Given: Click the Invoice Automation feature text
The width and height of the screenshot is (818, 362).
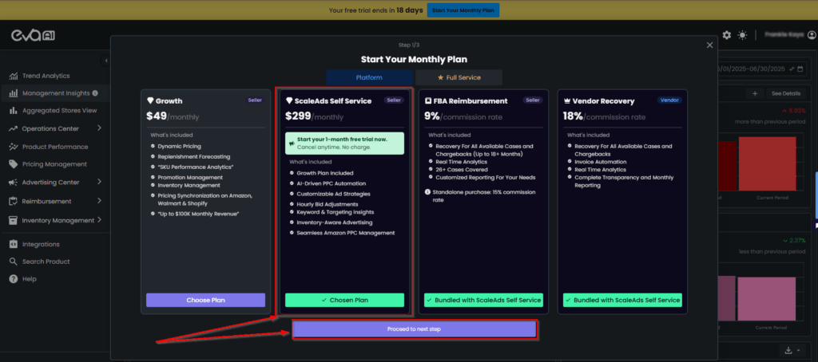Looking at the screenshot, I should [601, 162].
